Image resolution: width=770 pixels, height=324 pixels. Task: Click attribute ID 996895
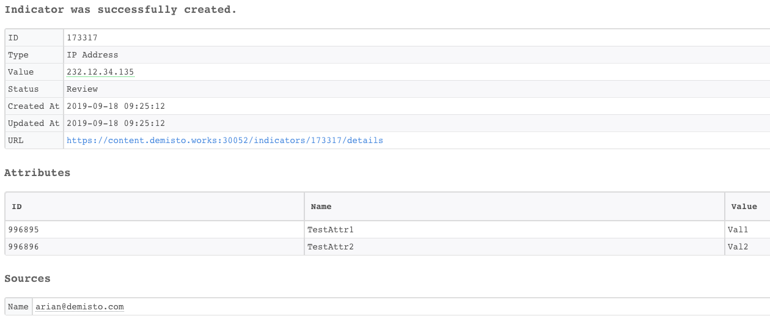(x=23, y=230)
